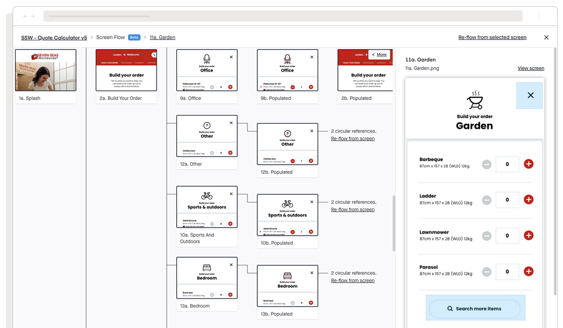Decrease Barbeque quantity with minus button

(487, 164)
